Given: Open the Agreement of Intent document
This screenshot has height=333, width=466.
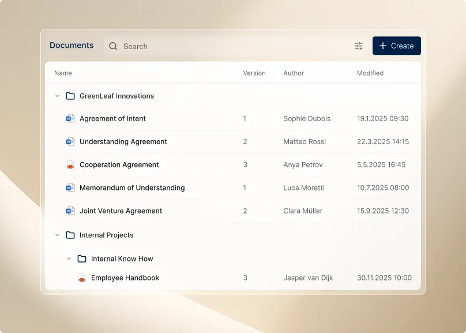Looking at the screenshot, I should click(x=112, y=118).
